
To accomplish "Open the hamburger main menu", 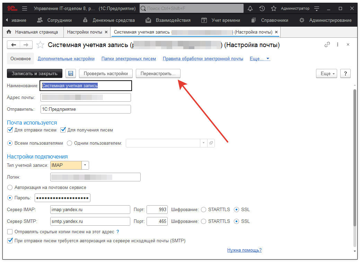I will coord(24,8).
